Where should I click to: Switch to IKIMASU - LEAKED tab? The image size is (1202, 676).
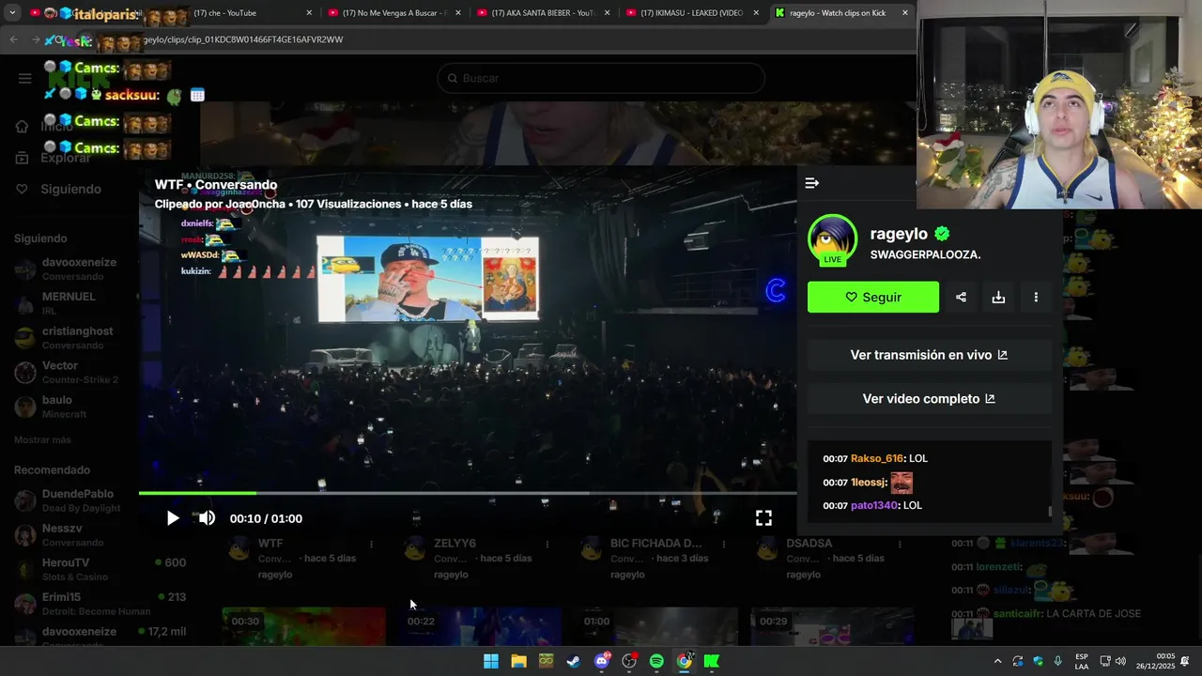691,13
